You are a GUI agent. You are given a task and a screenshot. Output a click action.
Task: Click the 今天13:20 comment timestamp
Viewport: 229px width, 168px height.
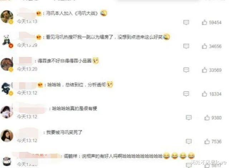(27, 69)
